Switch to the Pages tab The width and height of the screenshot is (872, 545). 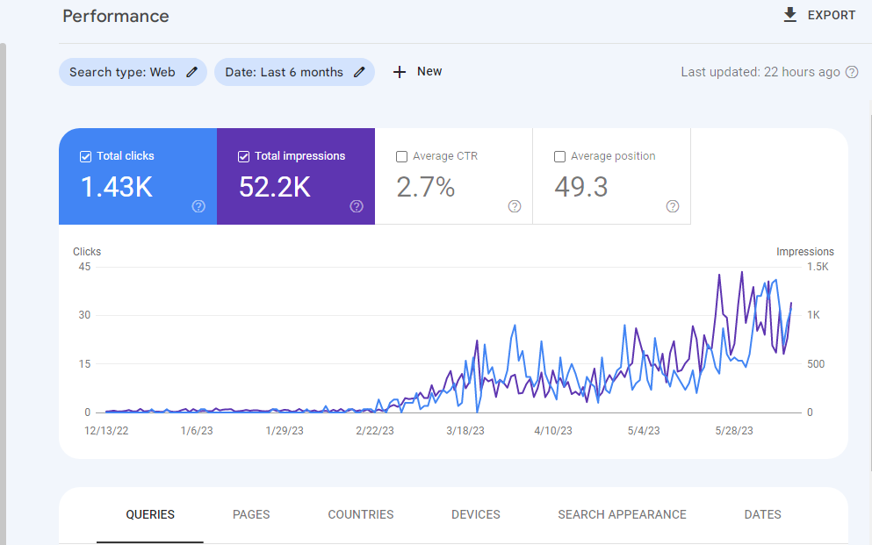click(x=251, y=514)
